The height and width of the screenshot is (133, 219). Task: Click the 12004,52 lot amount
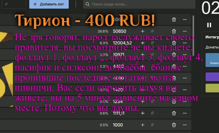coord(122,43)
